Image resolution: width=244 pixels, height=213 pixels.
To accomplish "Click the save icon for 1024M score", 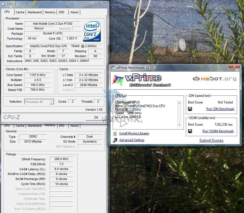I will [190, 131].
